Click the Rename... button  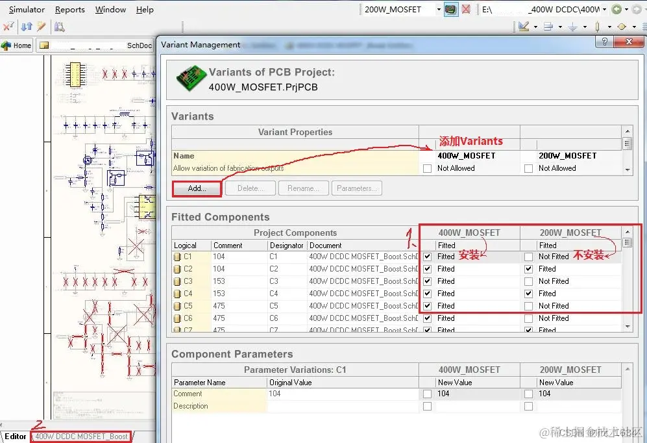click(303, 188)
